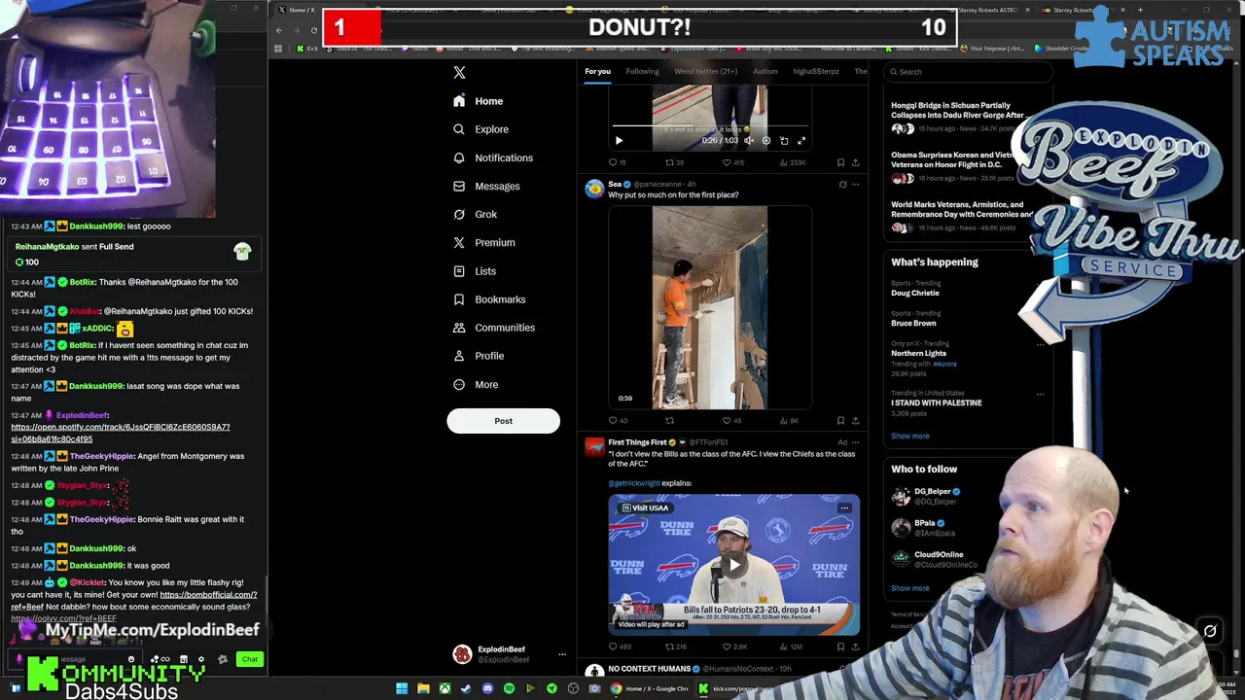Seek on the top video progress bar
Image resolution: width=1245 pixels, height=700 pixels.
click(x=709, y=126)
